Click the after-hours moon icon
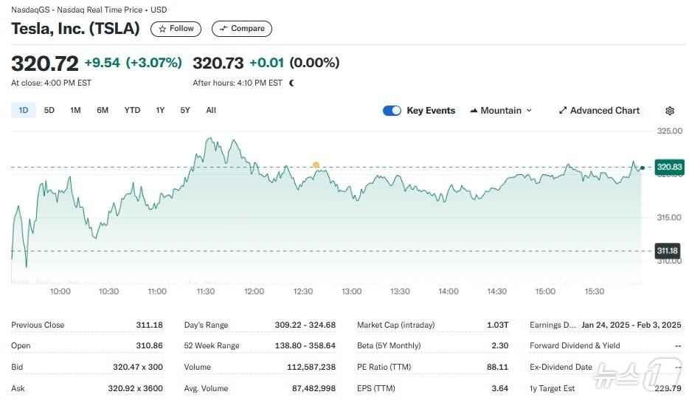The width and height of the screenshot is (689, 400). click(292, 83)
